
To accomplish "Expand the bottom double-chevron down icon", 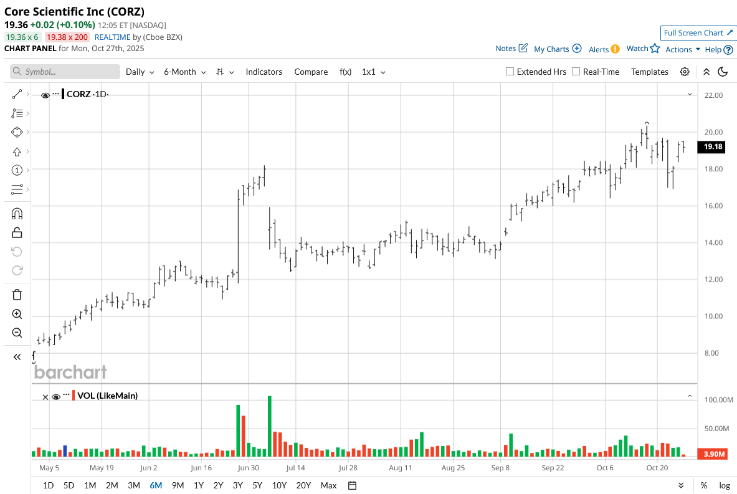I will pos(680,485).
